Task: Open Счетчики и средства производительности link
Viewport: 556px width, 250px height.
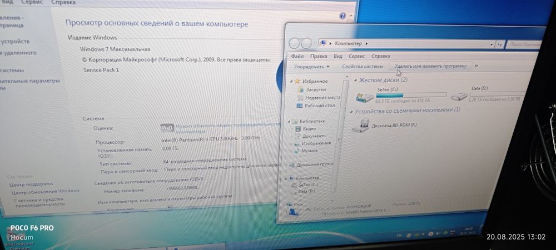Action: (x=39, y=202)
